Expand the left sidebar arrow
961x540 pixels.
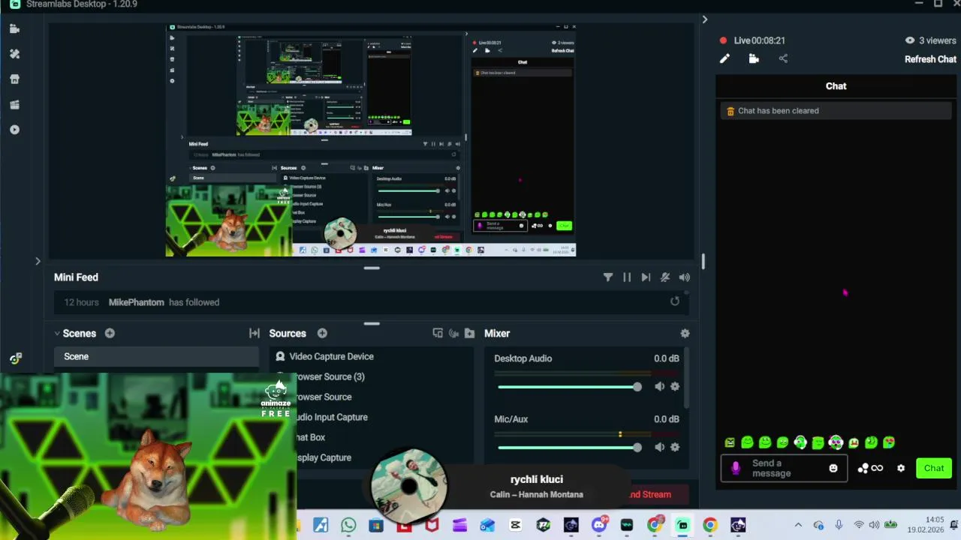tap(38, 261)
